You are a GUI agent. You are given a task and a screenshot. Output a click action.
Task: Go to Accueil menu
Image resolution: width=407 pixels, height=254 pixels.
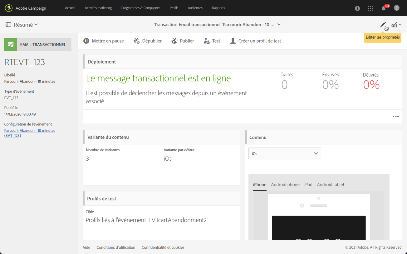coord(70,8)
